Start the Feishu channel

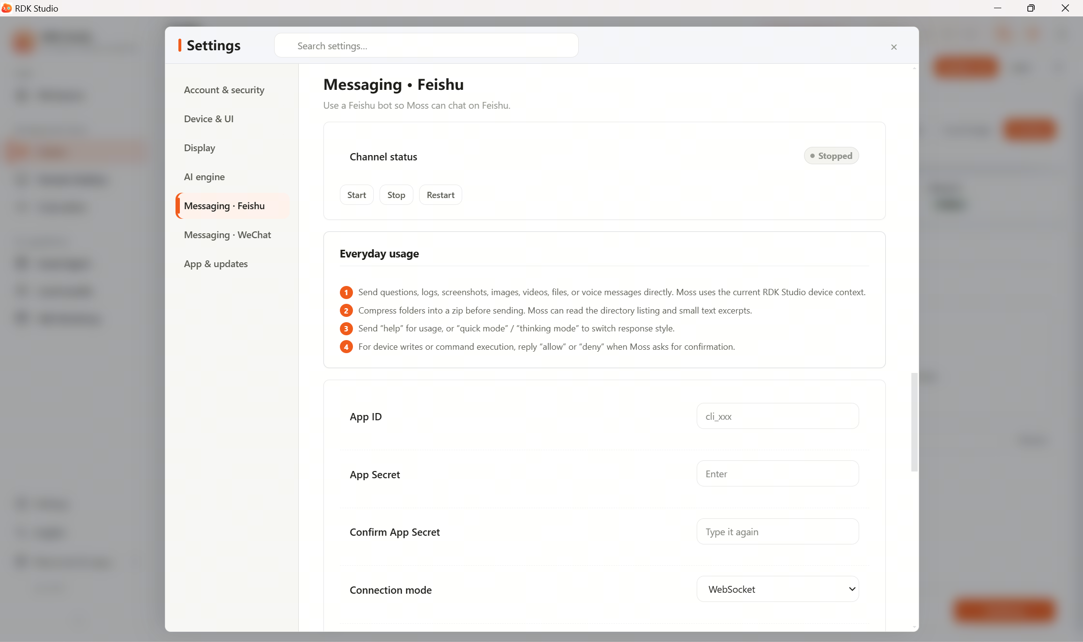[x=357, y=195]
